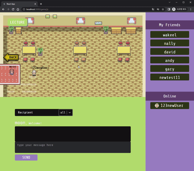Bookmark this page with the star
The image size is (194, 171).
[163, 9]
